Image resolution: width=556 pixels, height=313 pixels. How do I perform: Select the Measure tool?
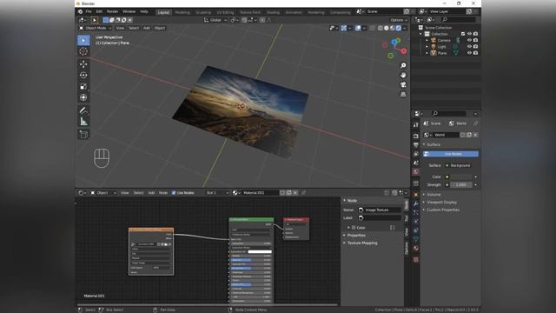click(x=83, y=122)
